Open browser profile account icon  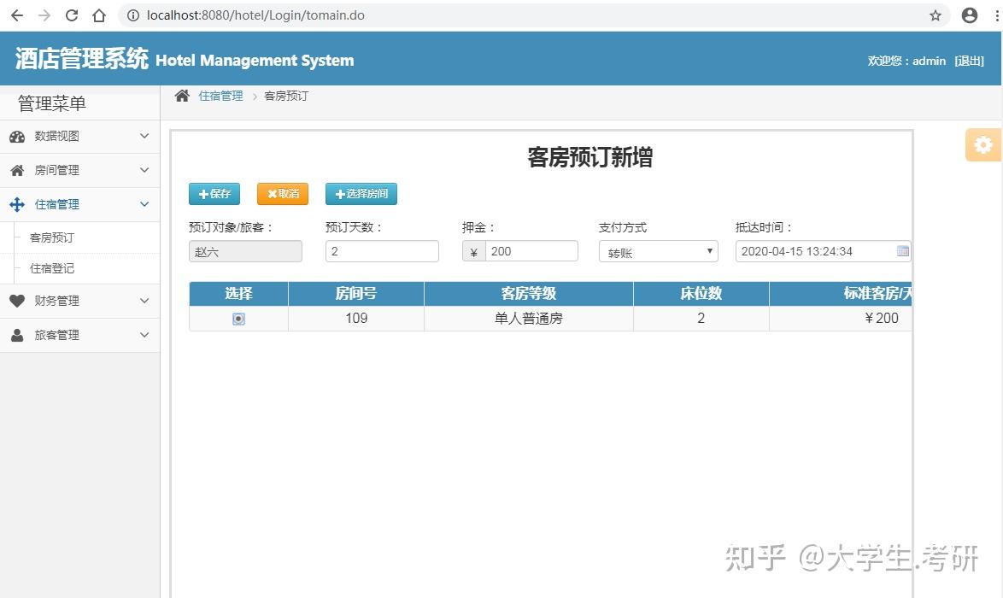pos(970,15)
